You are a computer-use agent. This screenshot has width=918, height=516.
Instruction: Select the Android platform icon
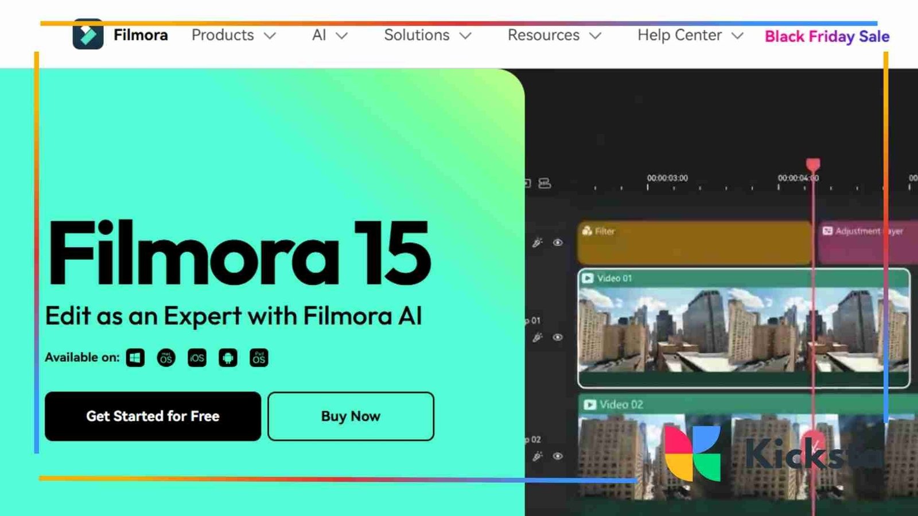(228, 358)
